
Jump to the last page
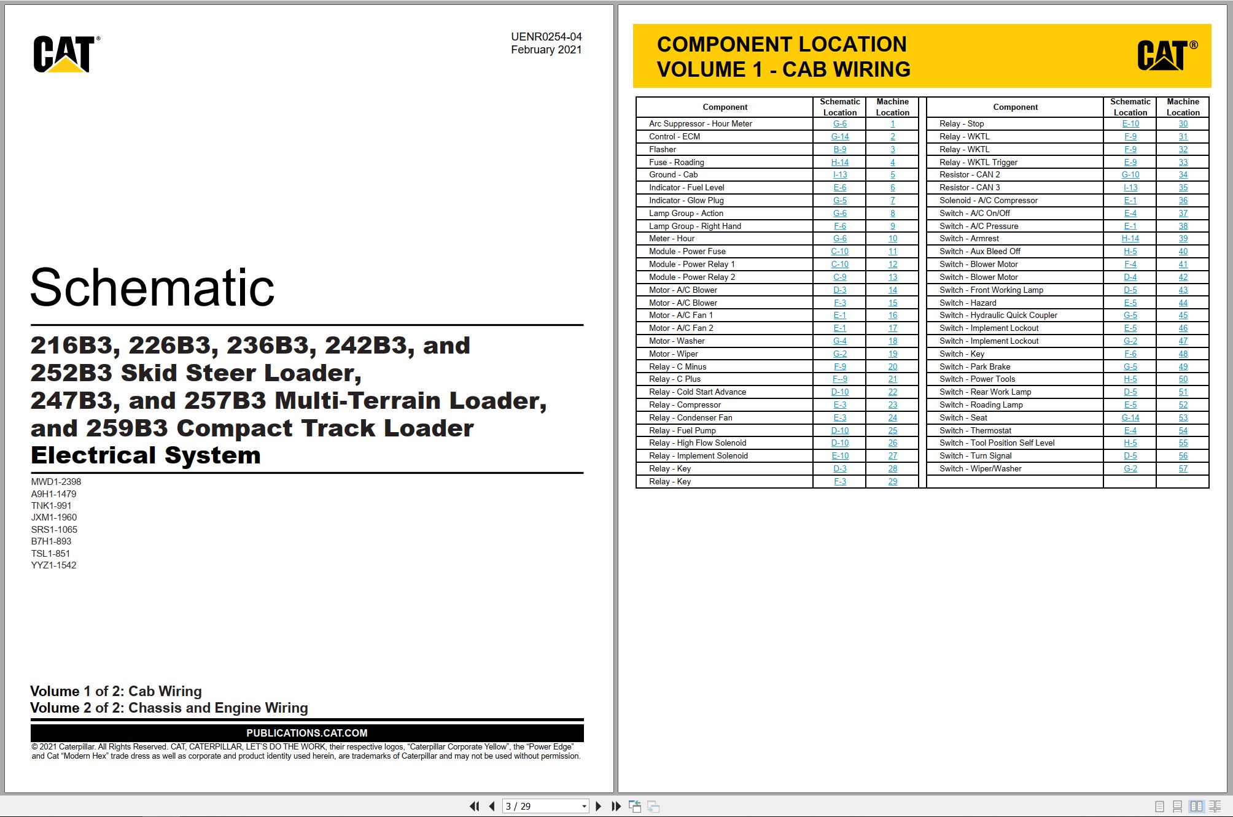[x=616, y=806]
